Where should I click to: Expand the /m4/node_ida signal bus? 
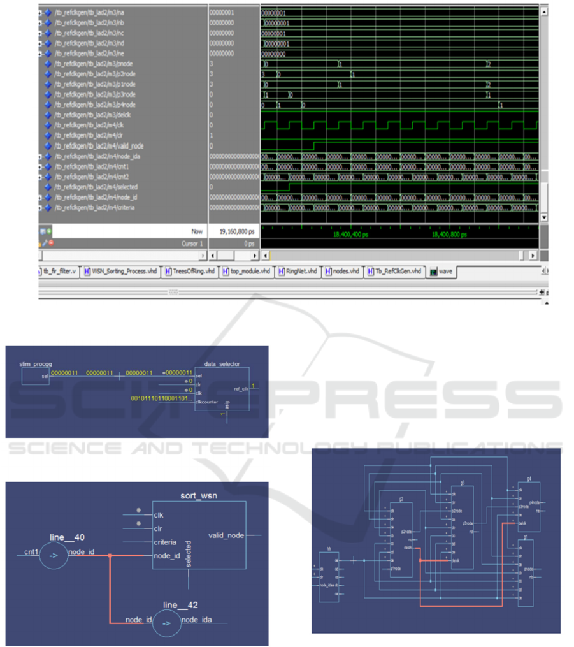40,156
